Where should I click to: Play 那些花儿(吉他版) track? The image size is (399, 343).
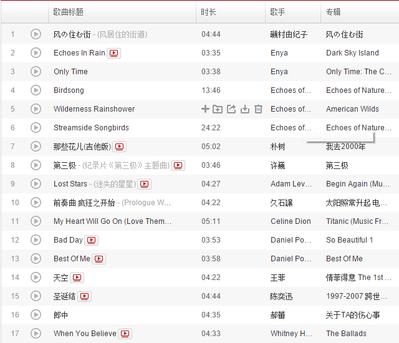36,147
